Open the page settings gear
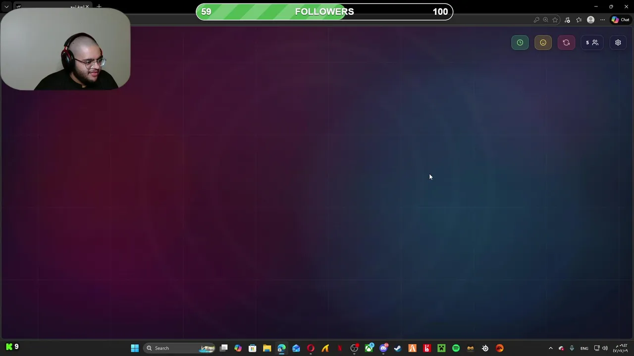 click(x=618, y=43)
